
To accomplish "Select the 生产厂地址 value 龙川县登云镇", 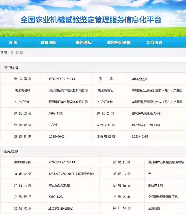I will point(157,102).
